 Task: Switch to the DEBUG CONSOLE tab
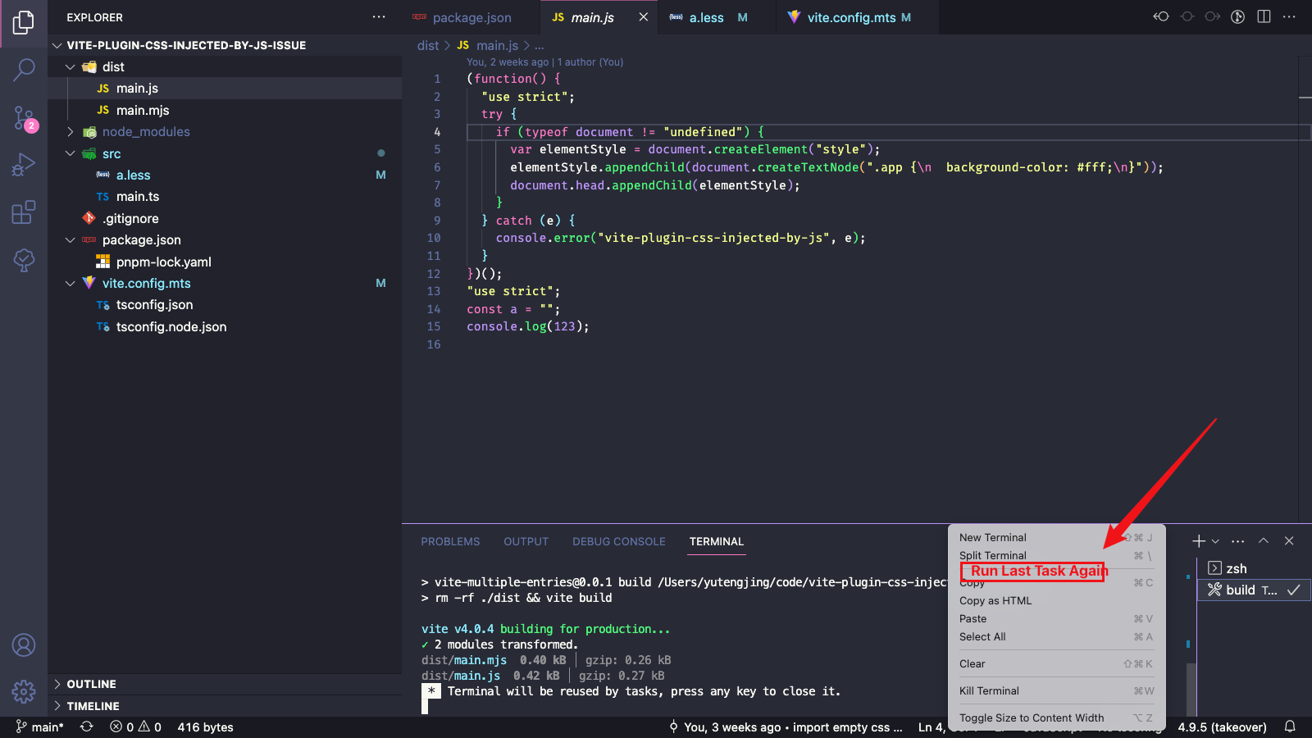[619, 541]
